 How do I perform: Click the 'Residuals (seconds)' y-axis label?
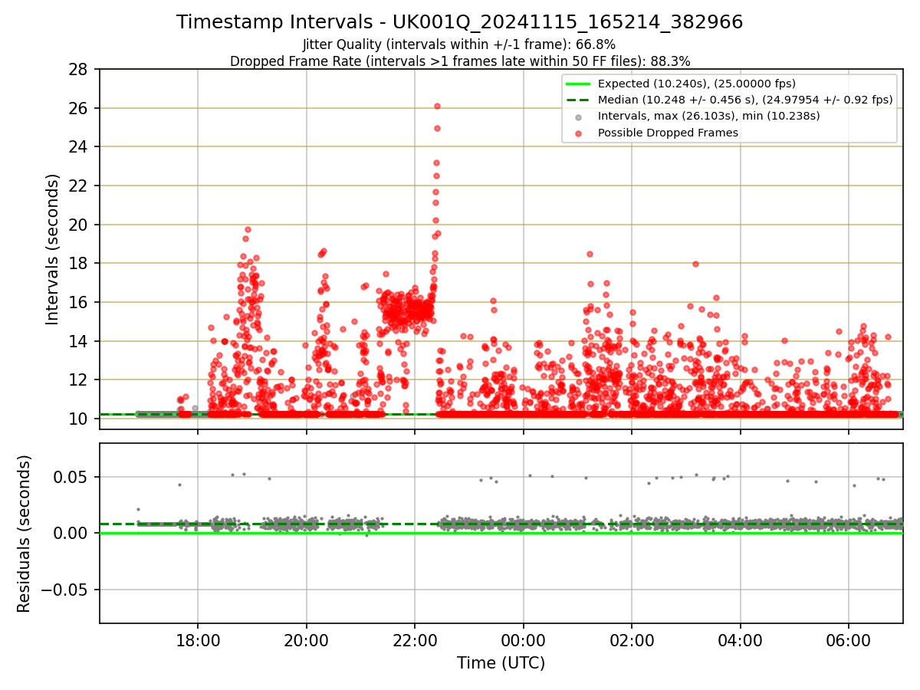pos(25,534)
